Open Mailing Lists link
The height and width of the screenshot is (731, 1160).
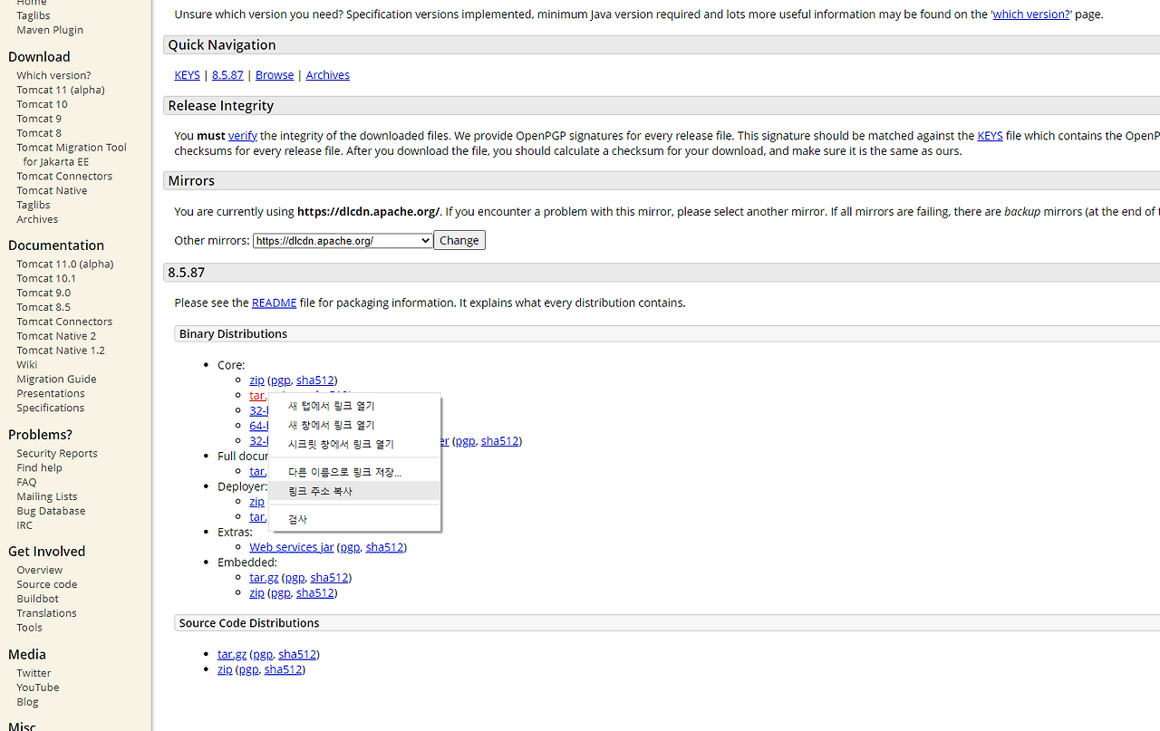[47, 497]
